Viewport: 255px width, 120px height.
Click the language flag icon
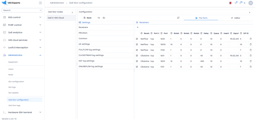[x=230, y=3]
